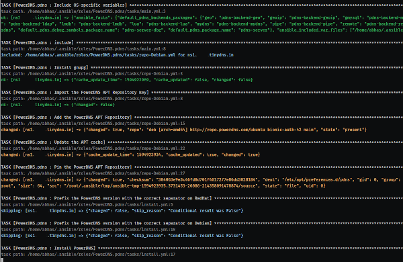Click the ok line containing 'ansible_facts'
403x262 pixels.
[202, 17]
